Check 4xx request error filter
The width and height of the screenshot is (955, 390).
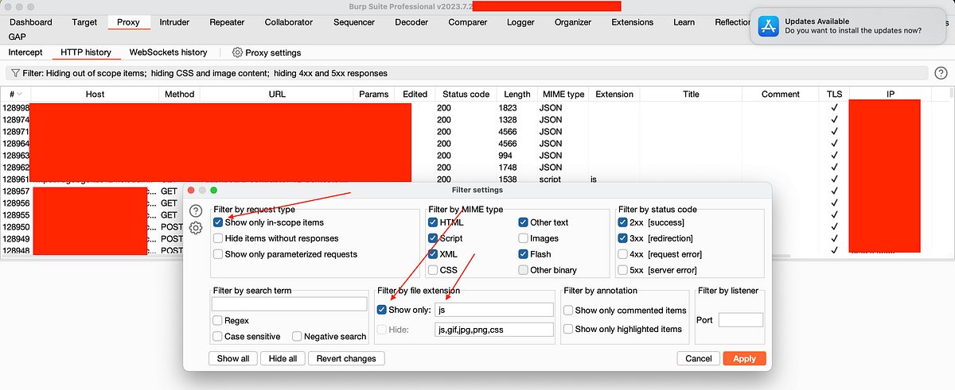pos(622,254)
